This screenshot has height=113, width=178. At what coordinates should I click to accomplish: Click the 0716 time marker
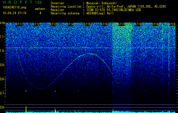tap(104, 24)
